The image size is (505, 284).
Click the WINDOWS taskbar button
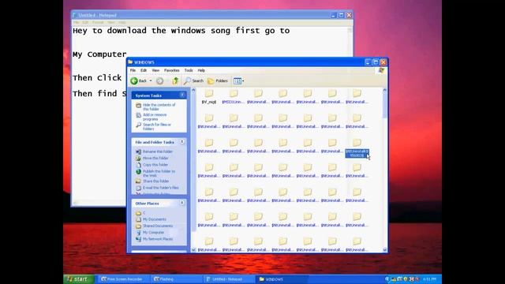(x=281, y=278)
